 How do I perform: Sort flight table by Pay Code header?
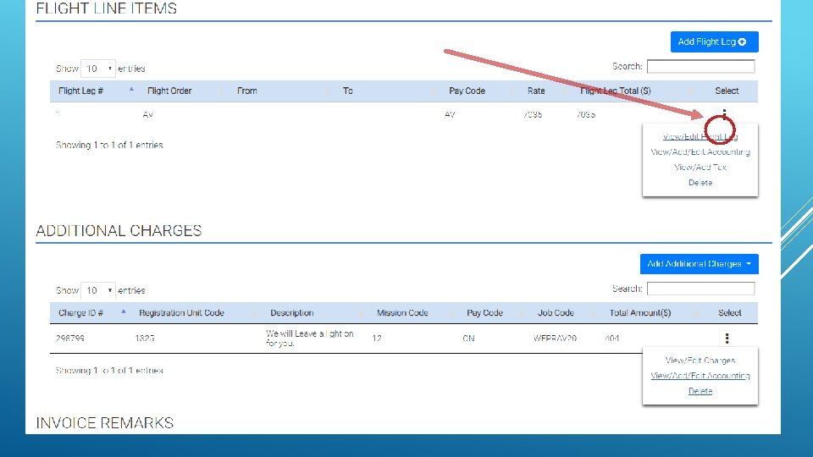pos(467,91)
